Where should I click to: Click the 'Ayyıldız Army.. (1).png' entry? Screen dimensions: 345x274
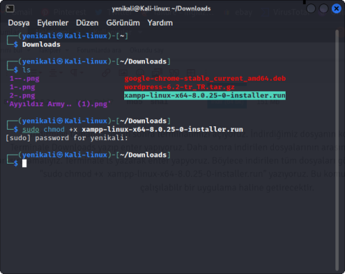[x=59, y=104]
